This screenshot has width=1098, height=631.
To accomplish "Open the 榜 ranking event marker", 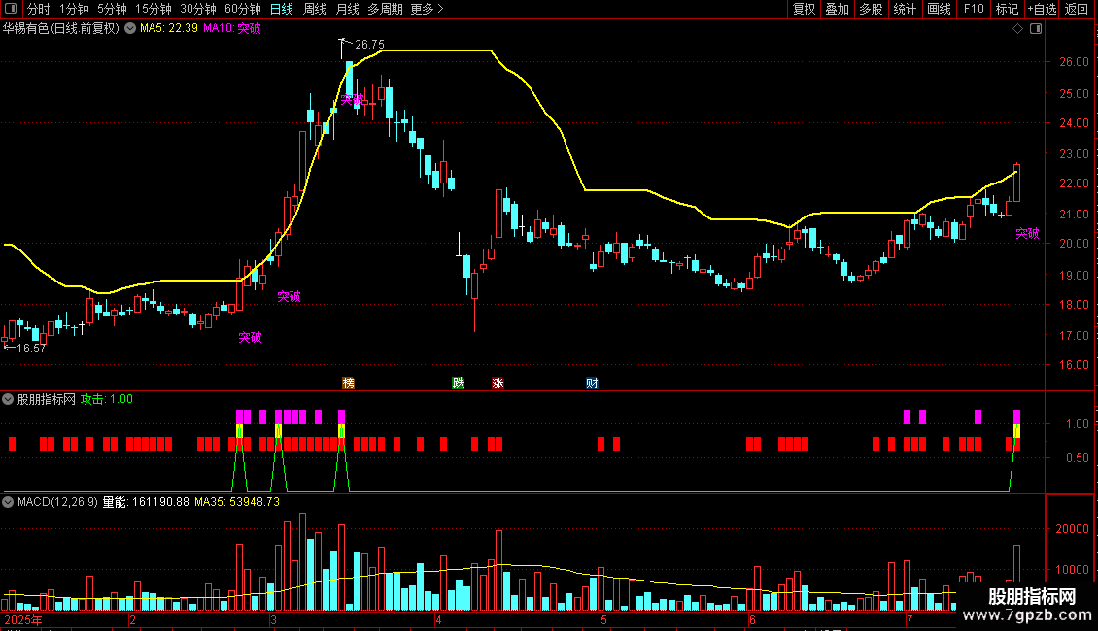I will coord(348,382).
